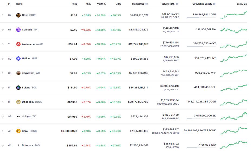Click Avalanche volume $779,591,314
The image size is (251, 151).
point(171,43)
